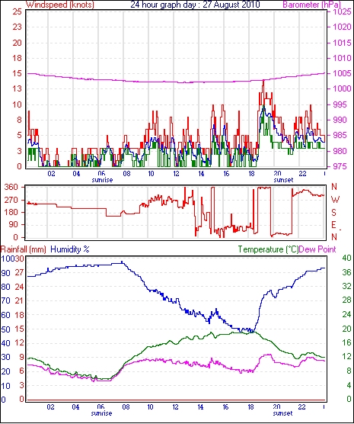Click the Temperature (°C) legend label
The image size is (354, 424).
point(268,249)
